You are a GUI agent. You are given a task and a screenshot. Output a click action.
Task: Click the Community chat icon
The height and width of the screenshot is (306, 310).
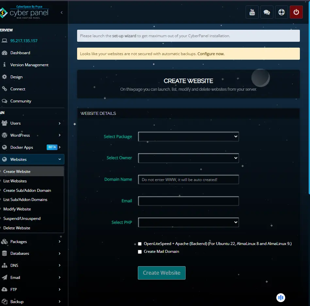(x=4, y=101)
